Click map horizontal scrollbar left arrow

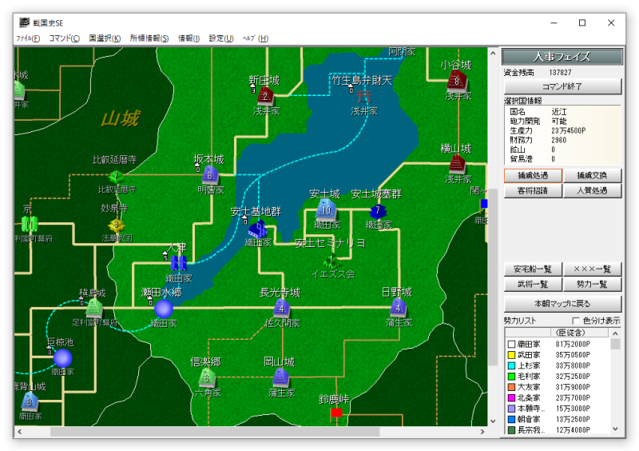click(19, 432)
